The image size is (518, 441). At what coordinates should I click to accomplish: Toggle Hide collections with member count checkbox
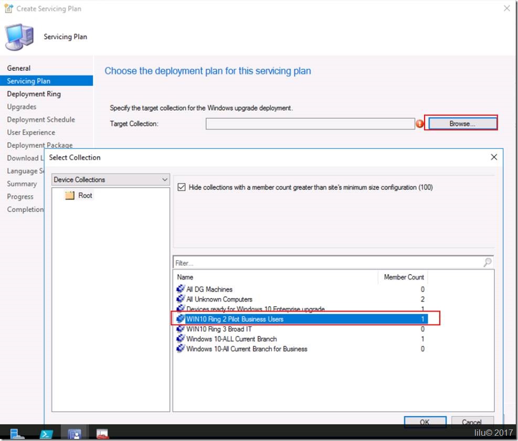point(182,187)
